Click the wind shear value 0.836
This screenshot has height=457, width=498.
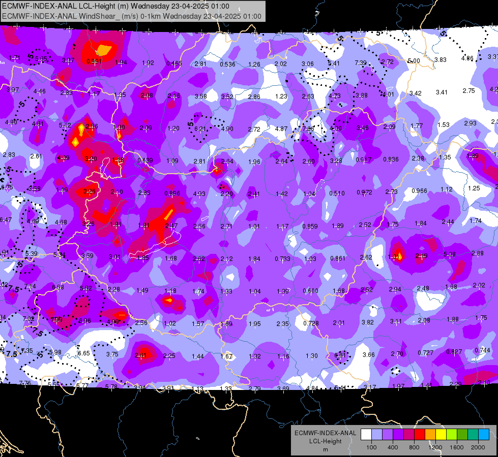point(391,159)
